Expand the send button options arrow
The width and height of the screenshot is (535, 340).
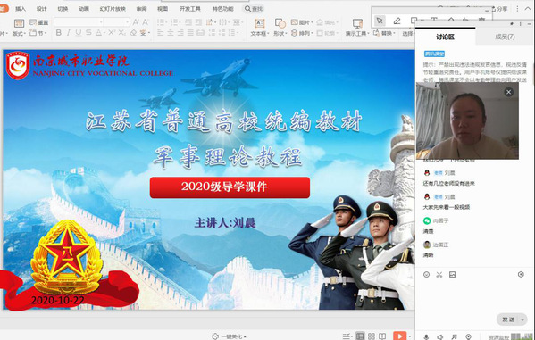[522, 319]
